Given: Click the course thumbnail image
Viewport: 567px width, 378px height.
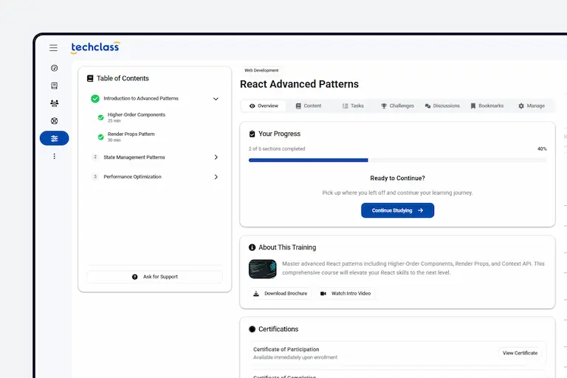Looking at the screenshot, I should (x=263, y=269).
